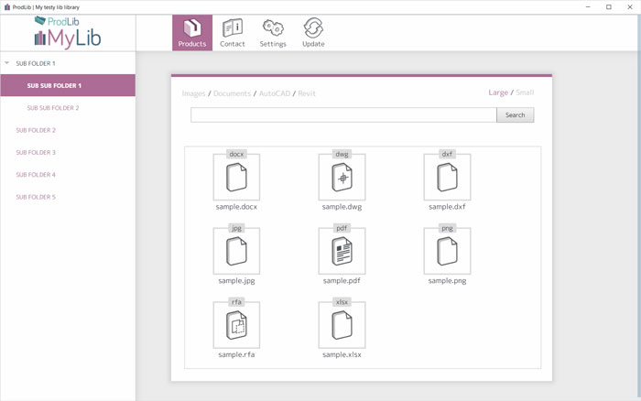Click the dwg extension badge

tap(342, 154)
